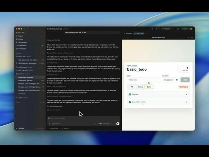Open Plugins in sidebar
Image resolution: width=209 pixels, height=157 pixels.
pos(21,39)
